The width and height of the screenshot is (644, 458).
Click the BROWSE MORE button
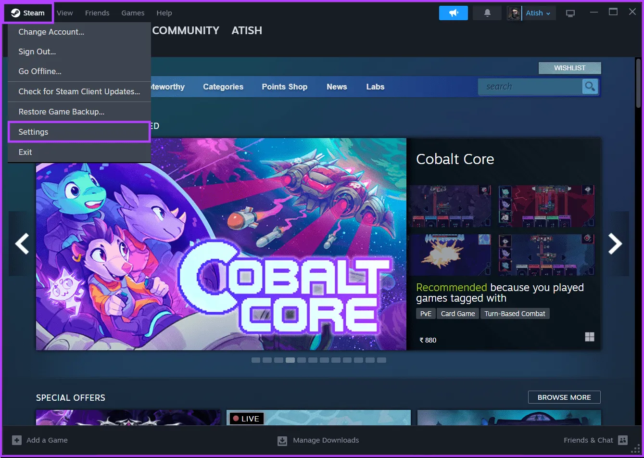point(564,397)
